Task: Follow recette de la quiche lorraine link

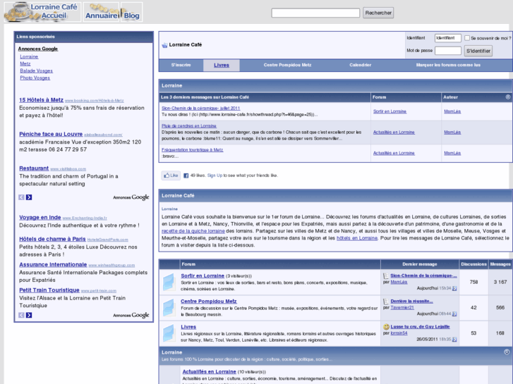Action: [193, 231]
